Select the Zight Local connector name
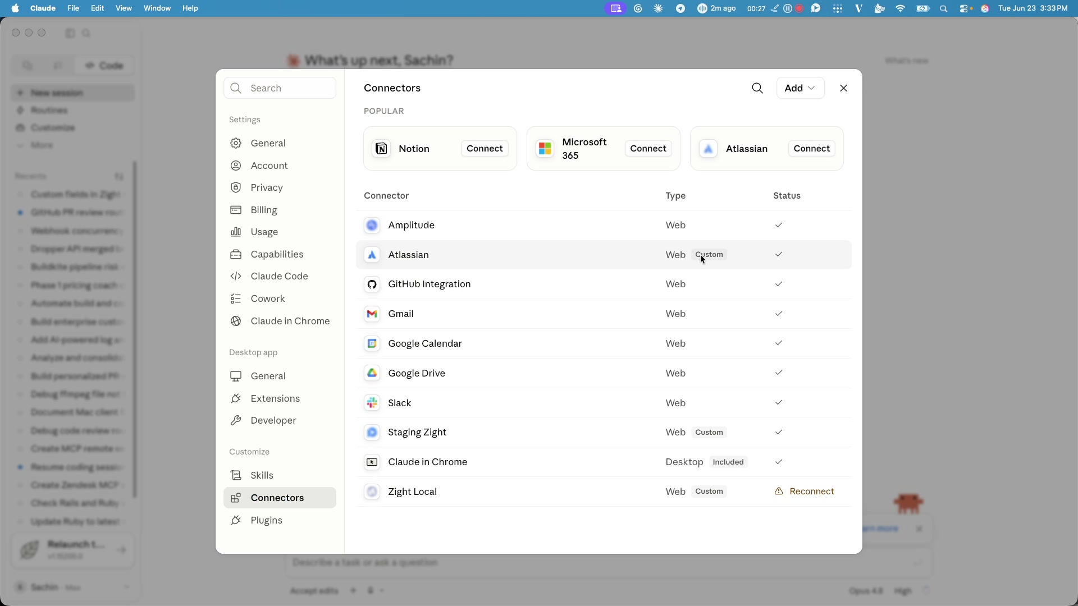The width and height of the screenshot is (1078, 606). pos(413,492)
